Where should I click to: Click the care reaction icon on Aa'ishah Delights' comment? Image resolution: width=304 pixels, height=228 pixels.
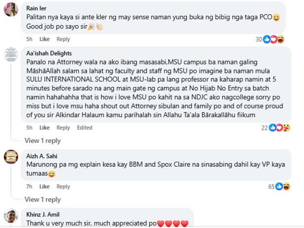click(x=286, y=128)
